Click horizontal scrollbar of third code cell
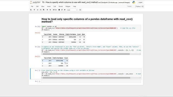This screenshot has width=173, height=97. coord(86,78)
